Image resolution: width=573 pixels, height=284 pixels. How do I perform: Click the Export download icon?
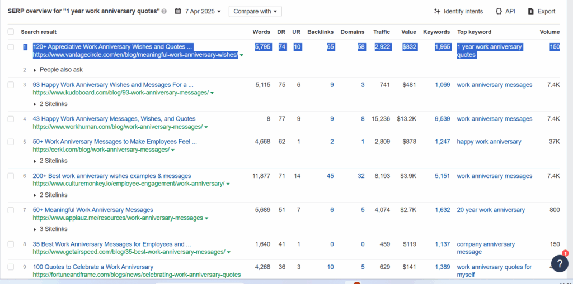(x=531, y=11)
